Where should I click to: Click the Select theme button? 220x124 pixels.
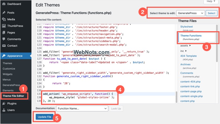[x=211, y=13]
